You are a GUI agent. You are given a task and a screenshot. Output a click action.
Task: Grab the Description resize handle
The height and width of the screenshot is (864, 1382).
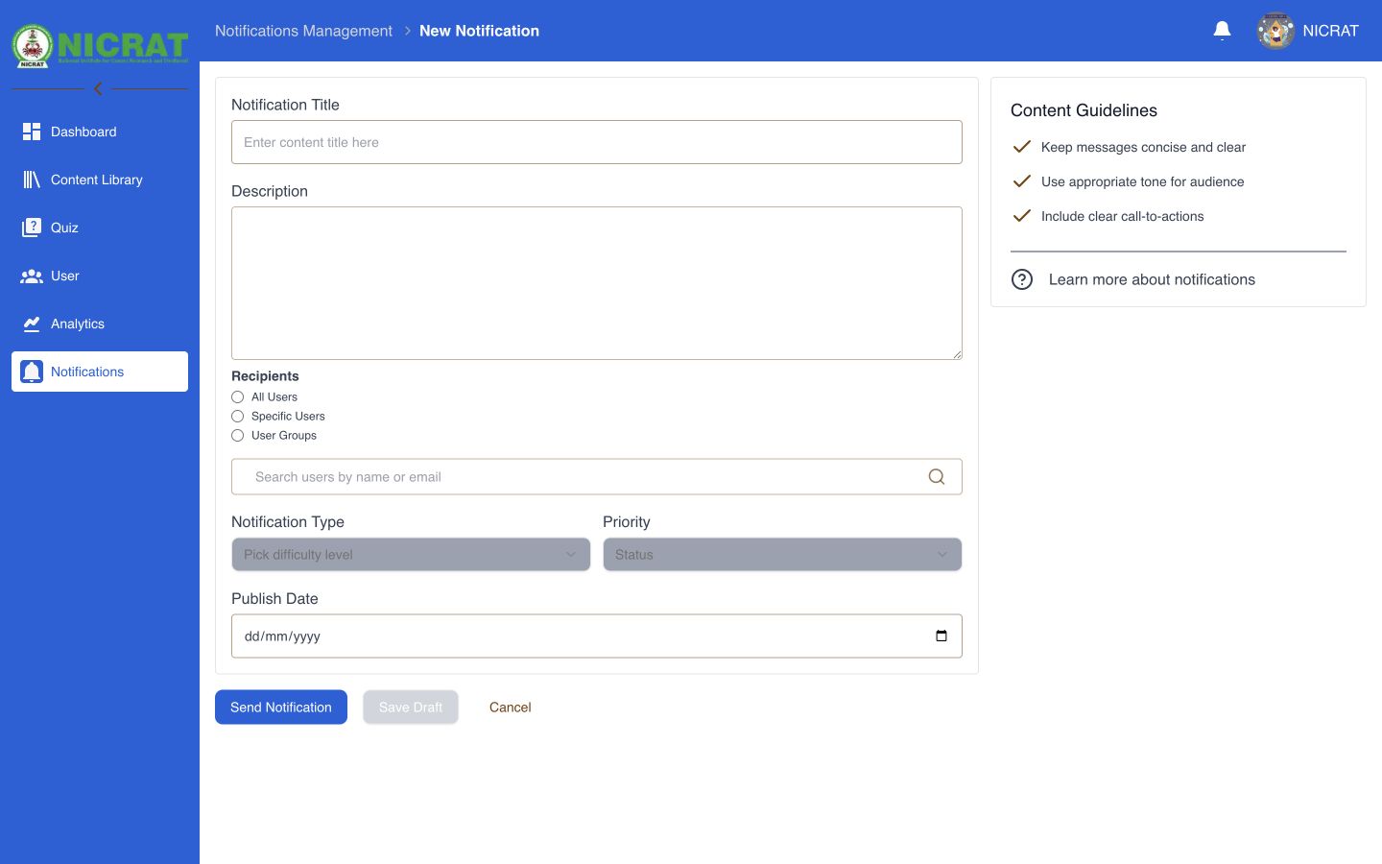[957, 354]
